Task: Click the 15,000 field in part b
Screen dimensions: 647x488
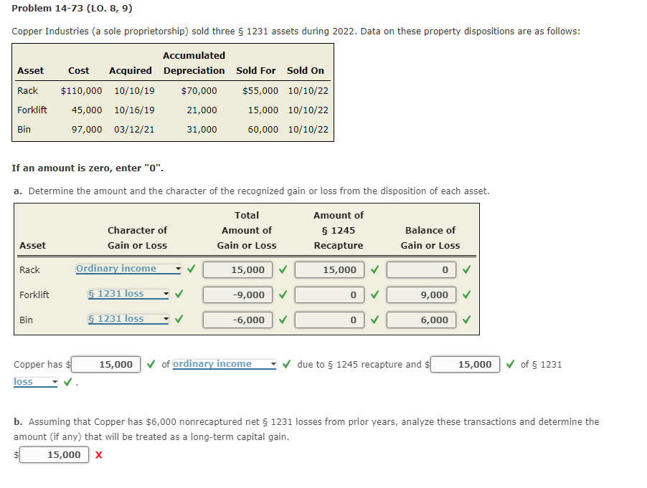Action: click(x=54, y=454)
